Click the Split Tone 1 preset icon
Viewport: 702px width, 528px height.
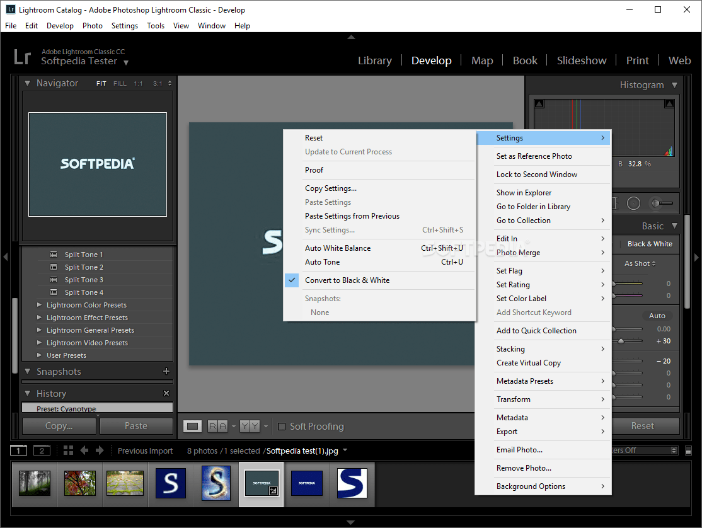click(54, 254)
